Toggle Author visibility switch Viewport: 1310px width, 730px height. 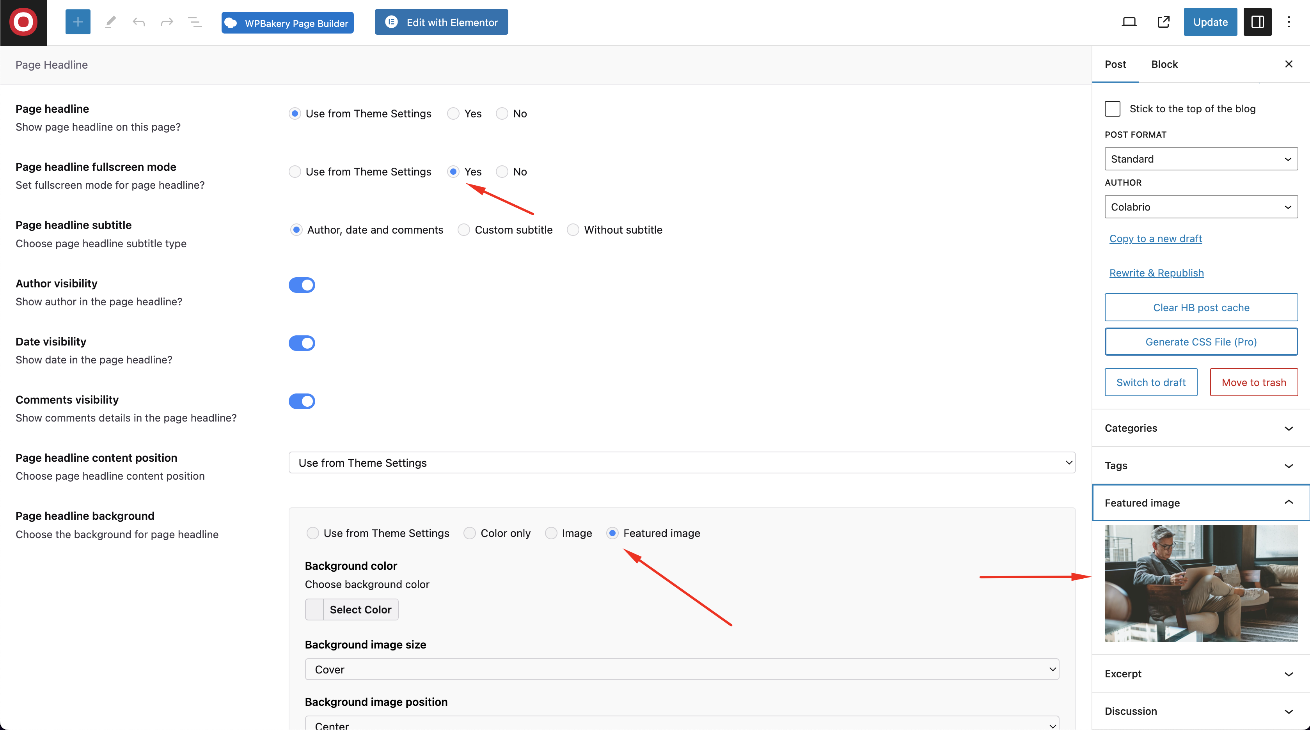coord(302,285)
